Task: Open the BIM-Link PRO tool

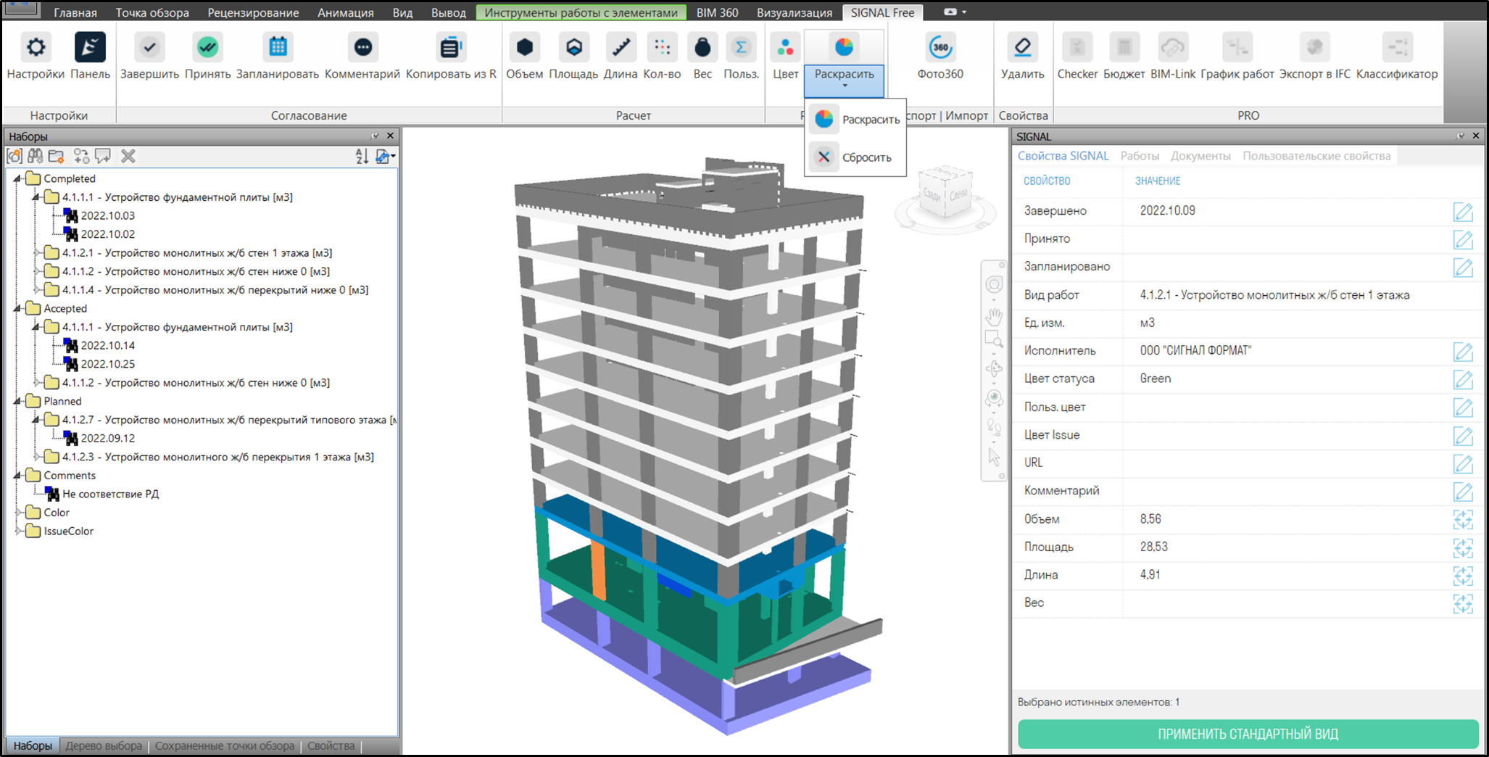Action: pyautogui.click(x=1173, y=48)
